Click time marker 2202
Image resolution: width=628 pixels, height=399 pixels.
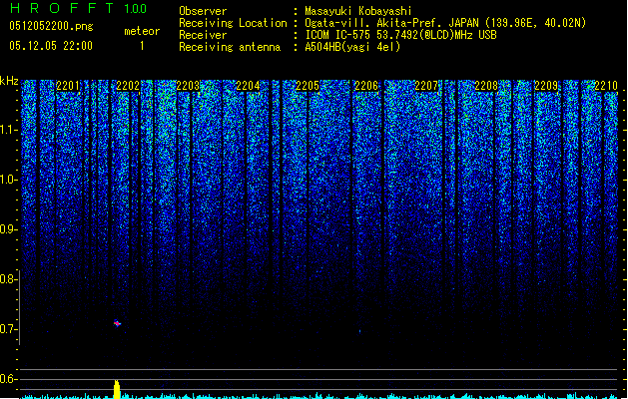tap(128, 86)
